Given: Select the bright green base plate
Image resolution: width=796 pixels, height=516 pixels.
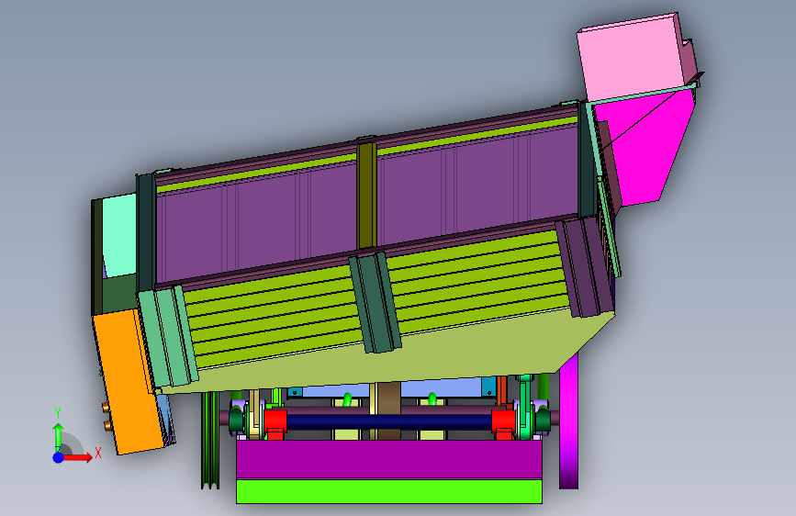Looking at the screenshot, I should click(389, 491).
